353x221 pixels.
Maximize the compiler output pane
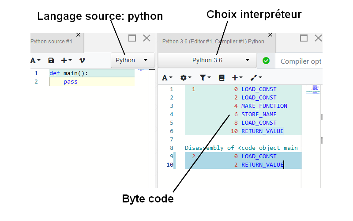coord(304,38)
